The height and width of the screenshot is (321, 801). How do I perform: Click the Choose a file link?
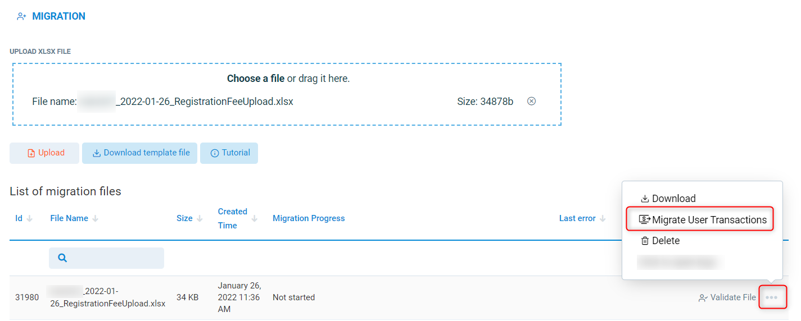point(256,79)
